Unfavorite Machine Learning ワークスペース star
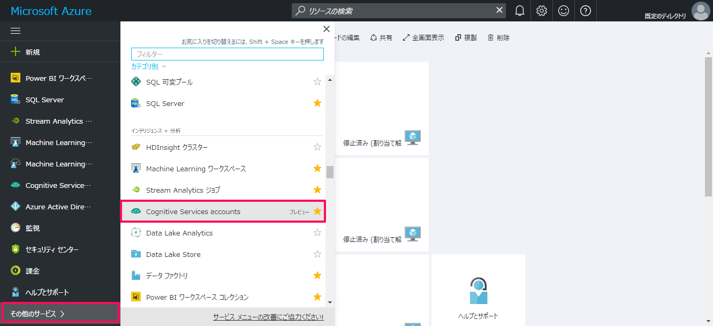 point(317,169)
